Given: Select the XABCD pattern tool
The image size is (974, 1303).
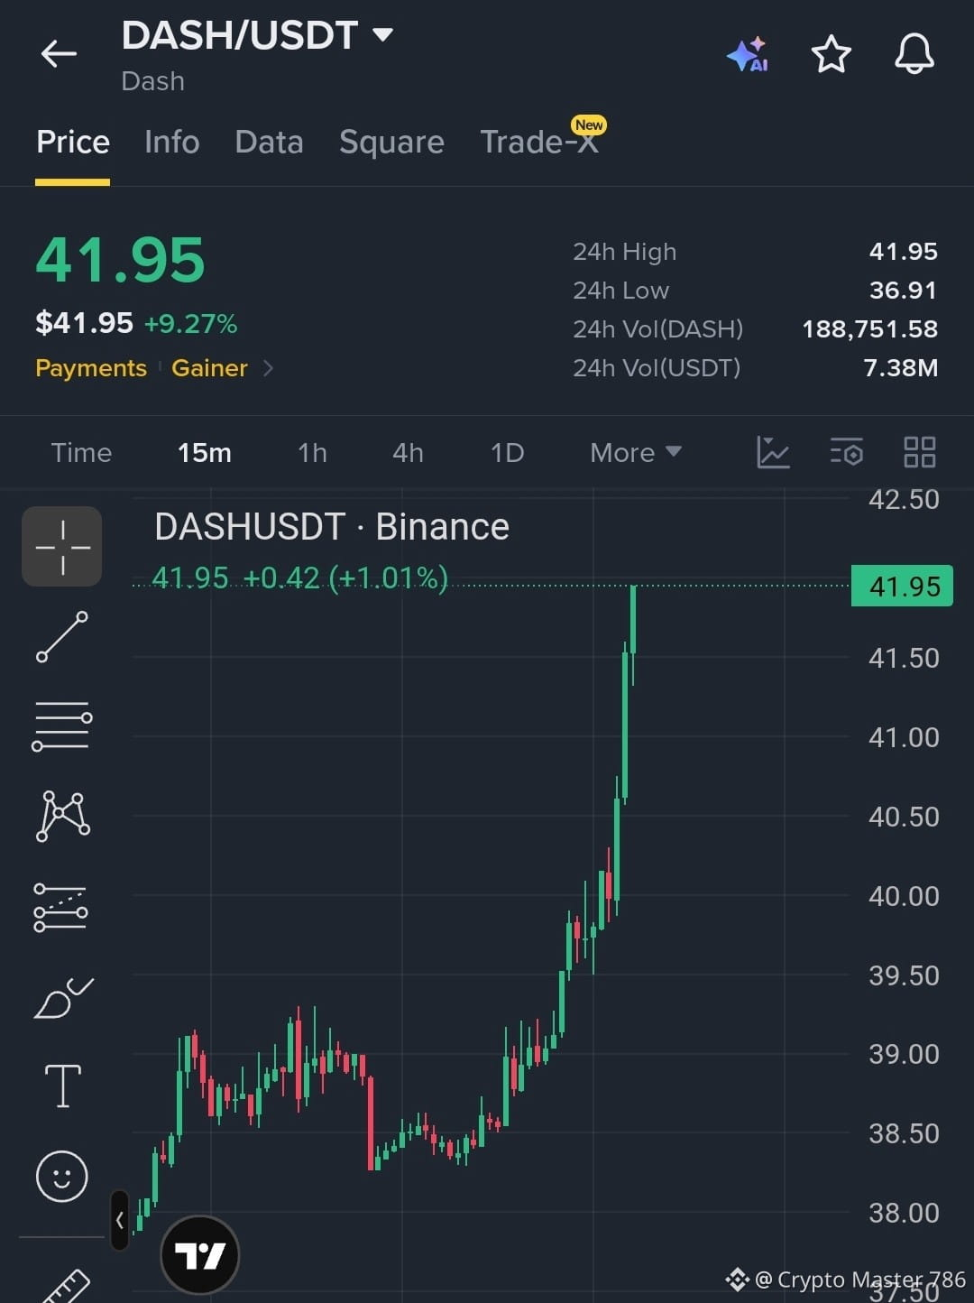Looking at the screenshot, I should tap(62, 816).
